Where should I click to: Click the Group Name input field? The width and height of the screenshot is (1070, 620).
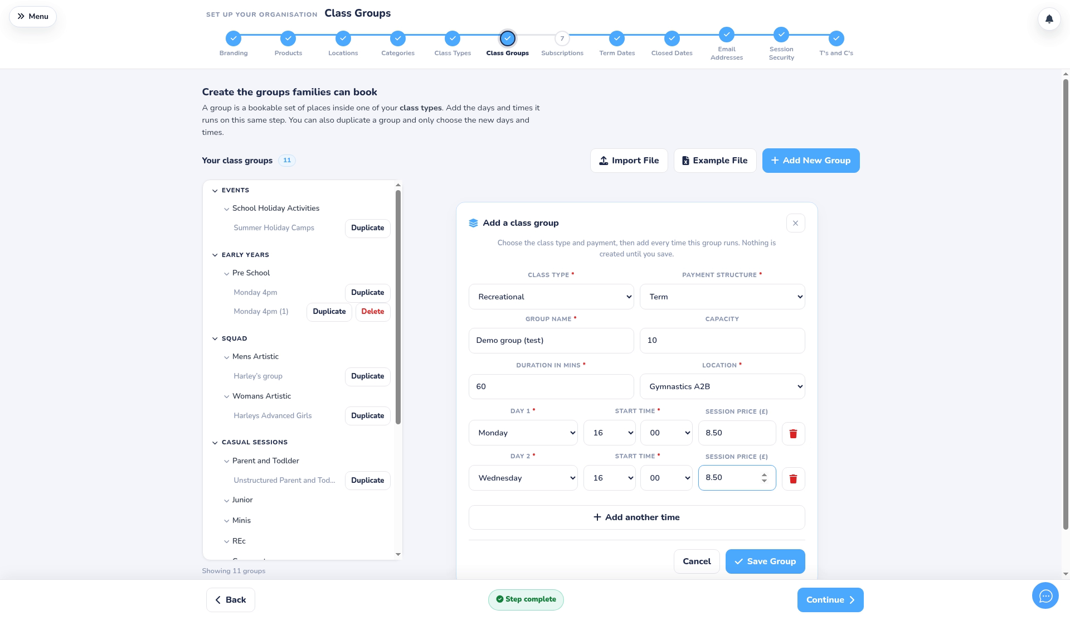point(551,341)
